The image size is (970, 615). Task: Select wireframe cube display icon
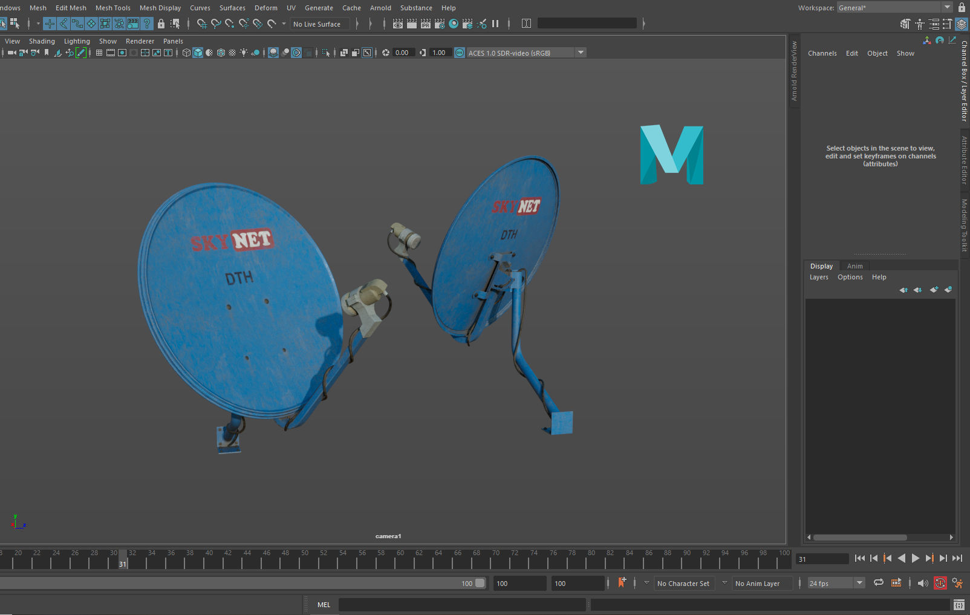[186, 53]
